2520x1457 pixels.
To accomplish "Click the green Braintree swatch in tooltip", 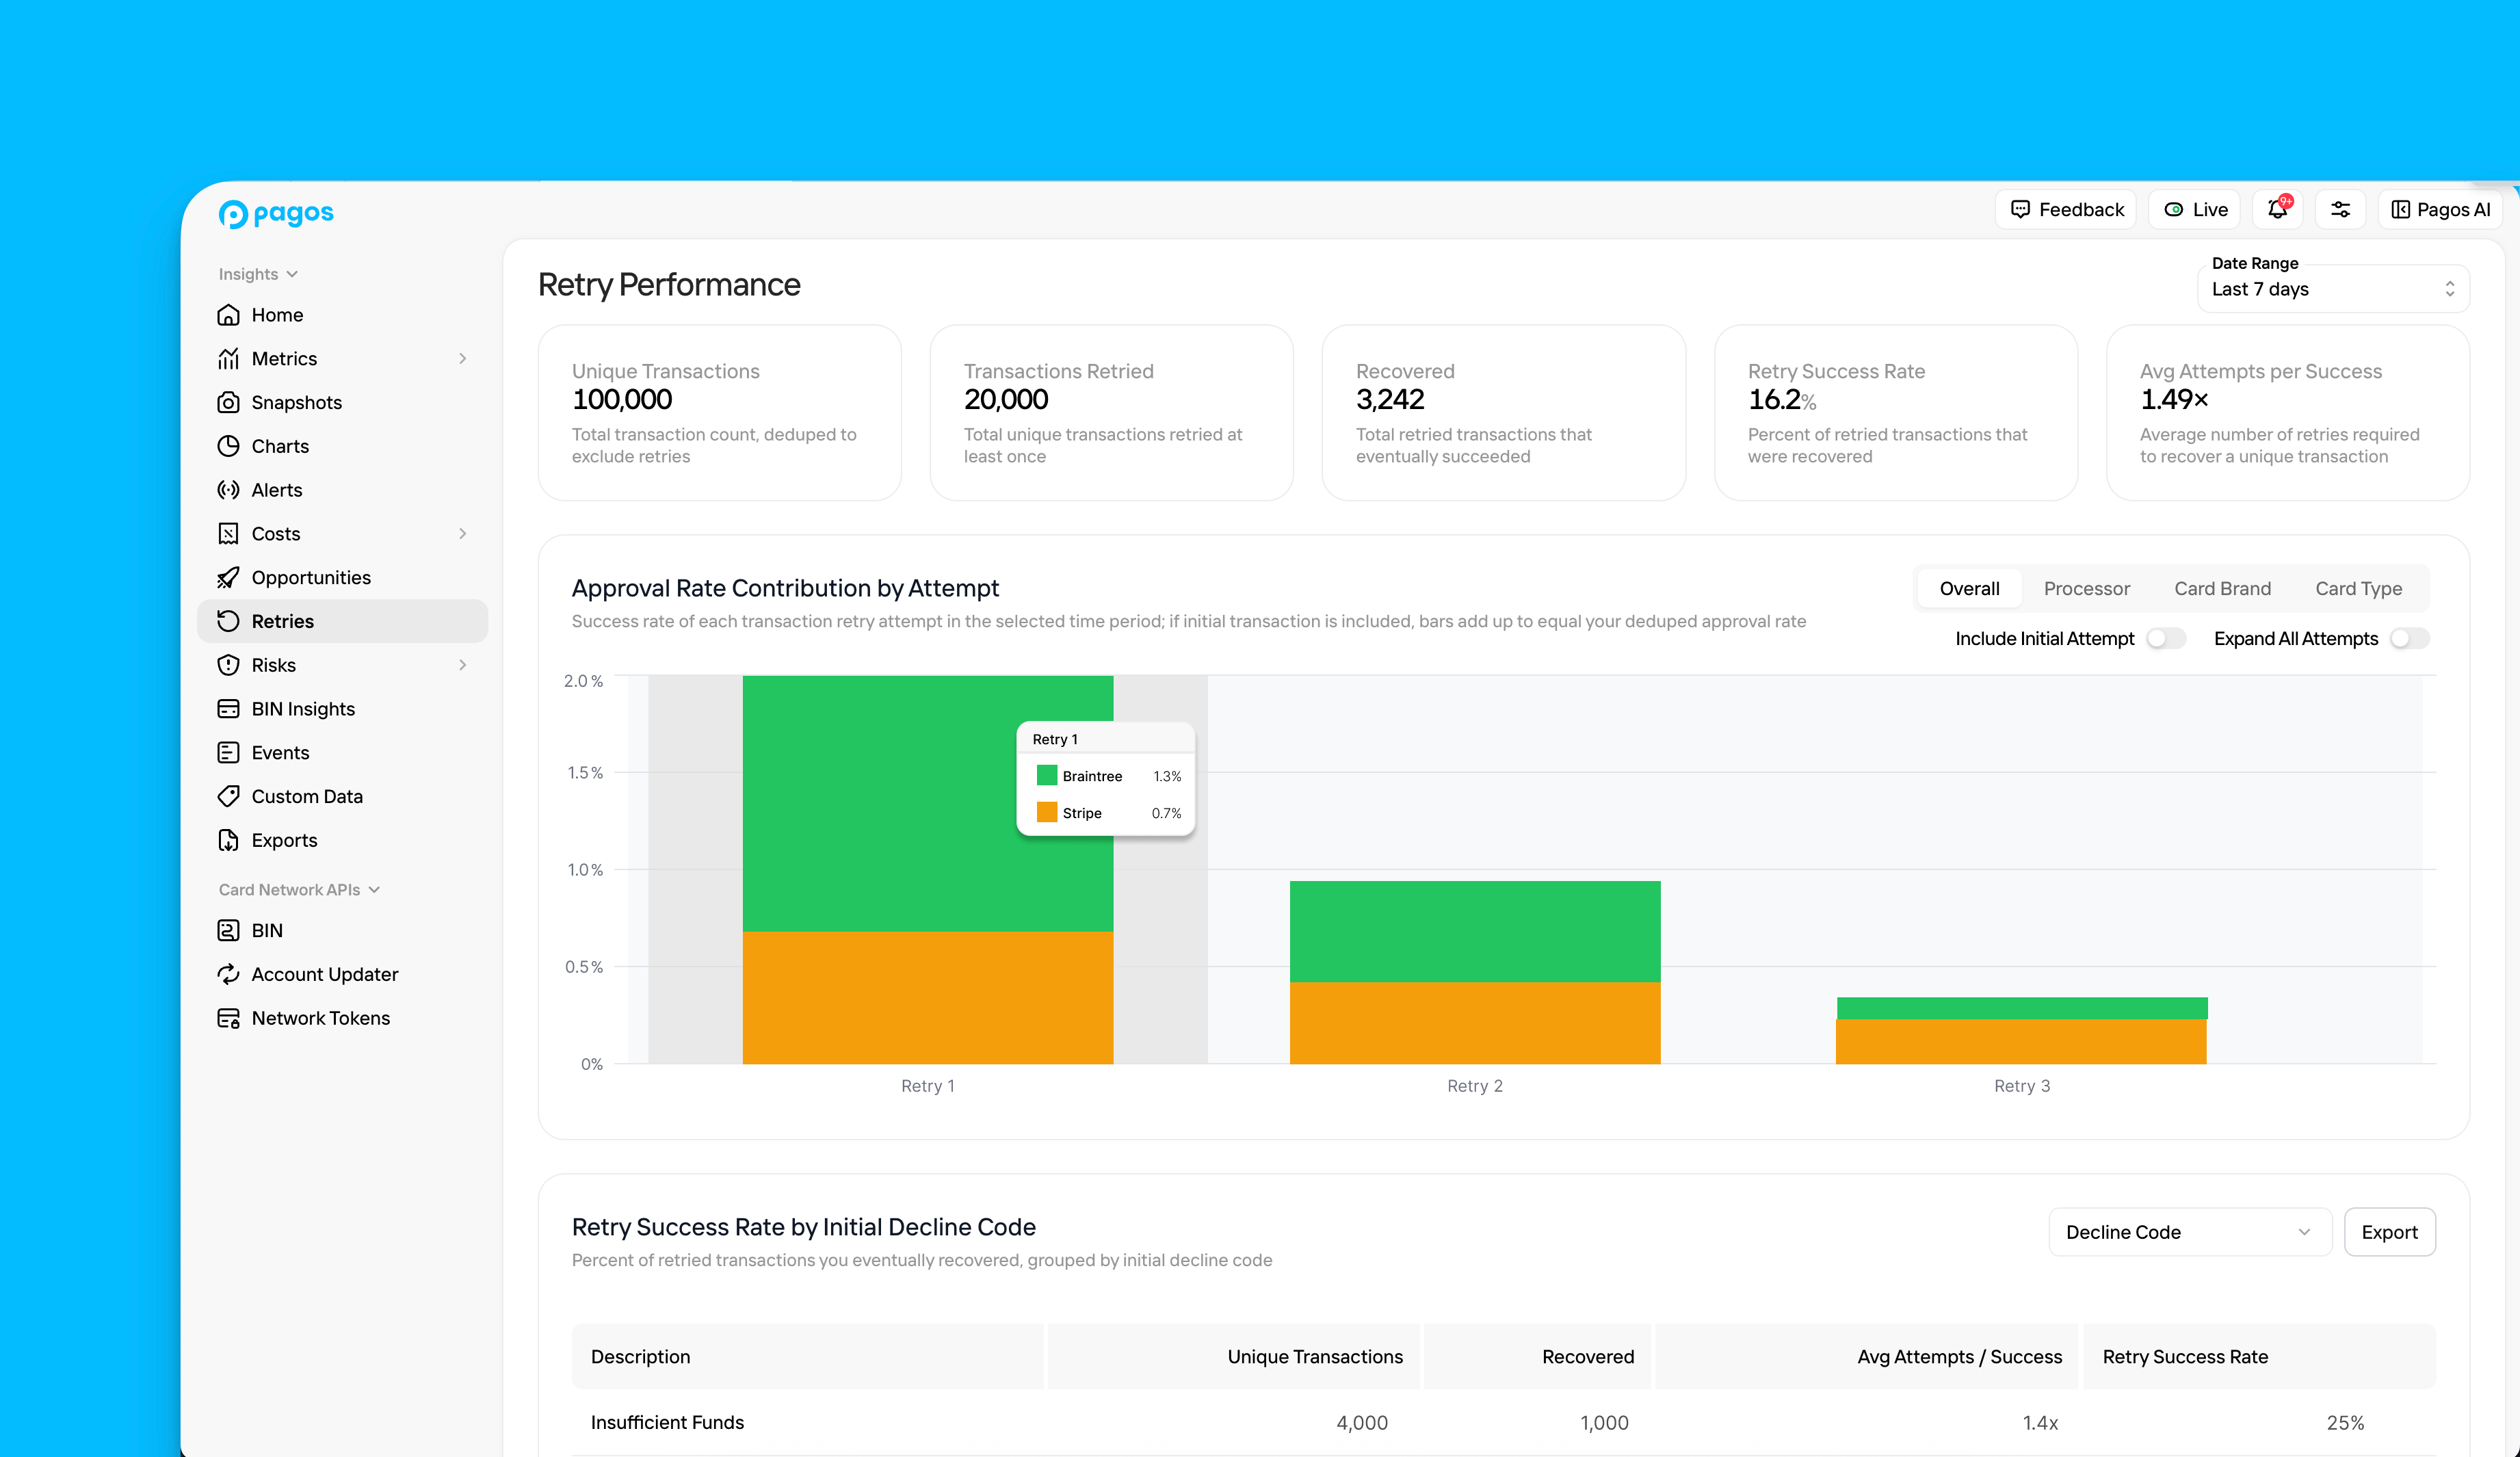I will (1047, 775).
